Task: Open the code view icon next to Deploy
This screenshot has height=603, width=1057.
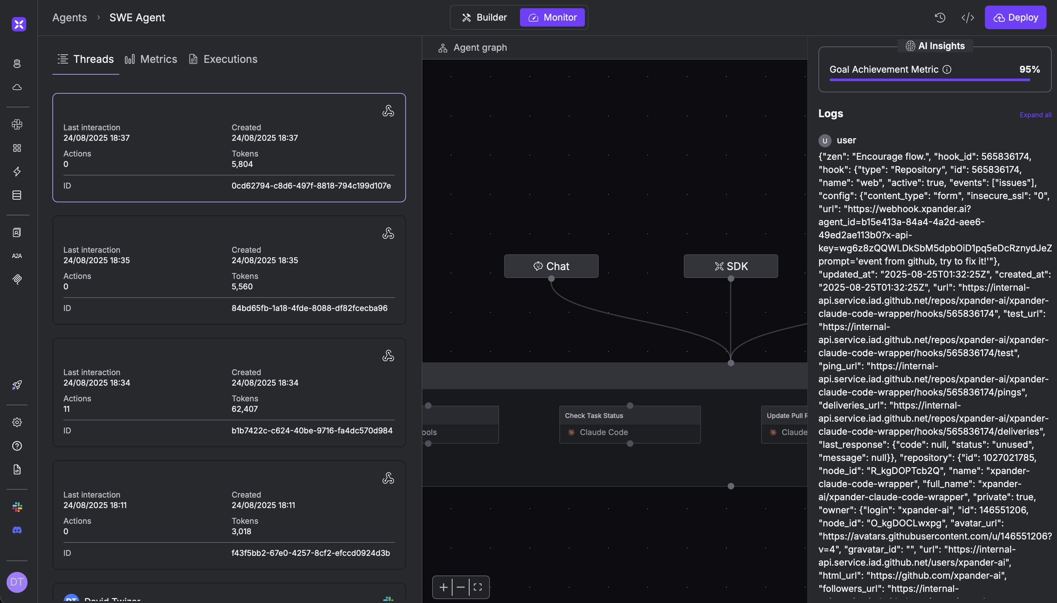Action: 968,17
